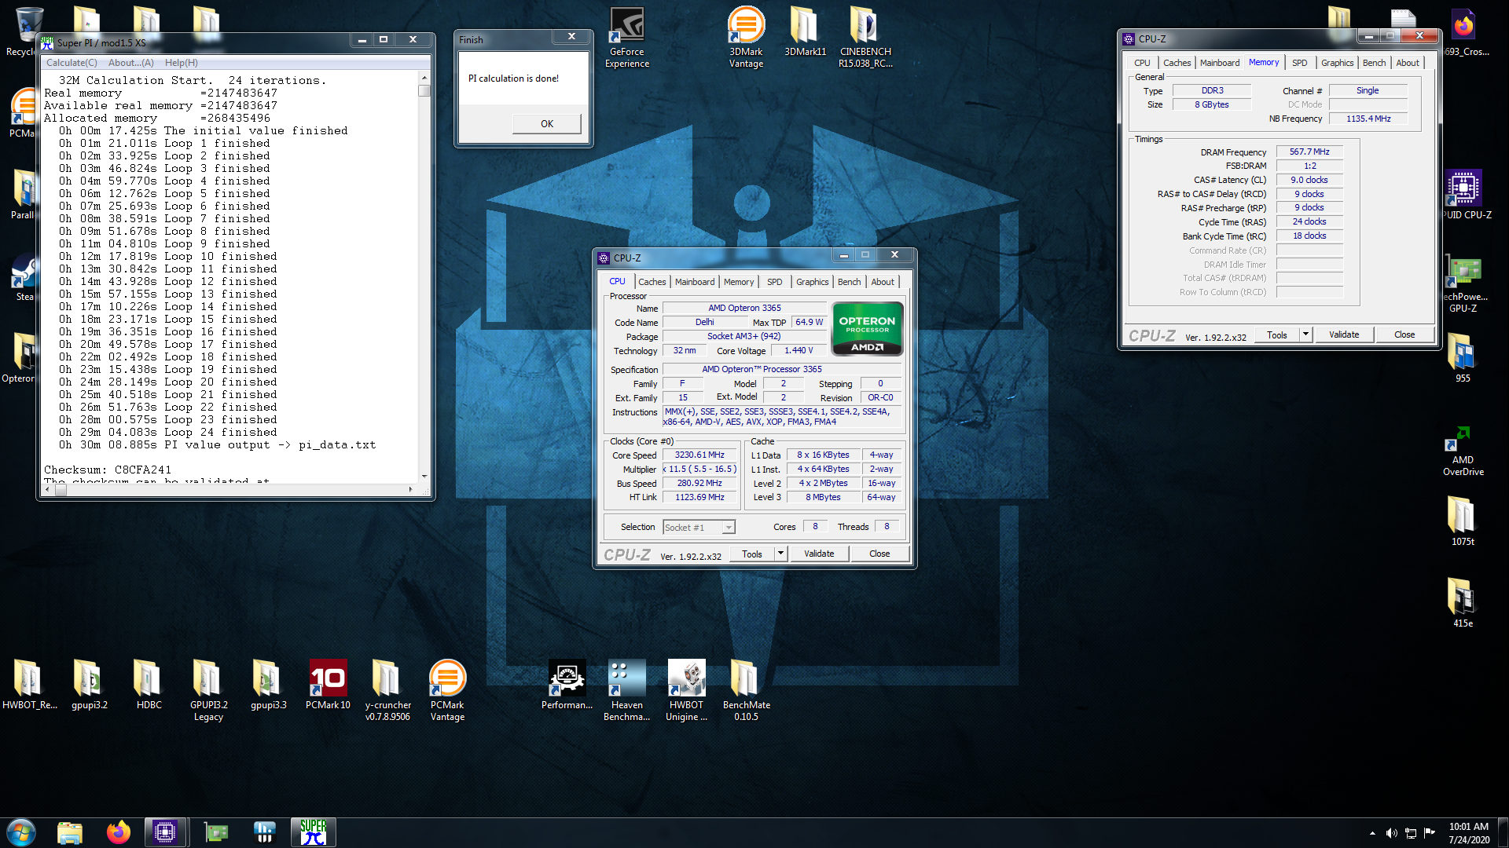The width and height of the screenshot is (1509, 848).
Task: Expand Tools dropdown arrow in right CPU-Z
Action: coord(1305,334)
